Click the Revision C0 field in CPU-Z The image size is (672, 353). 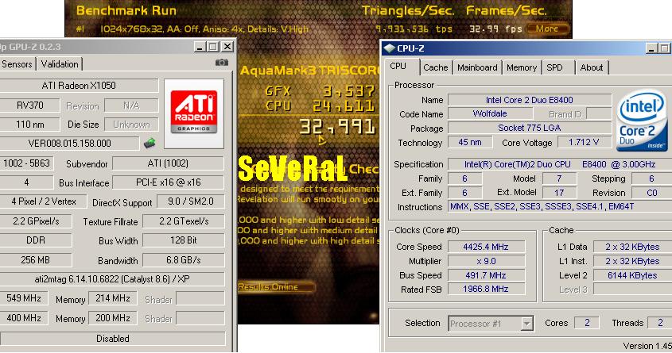pyautogui.click(x=651, y=193)
